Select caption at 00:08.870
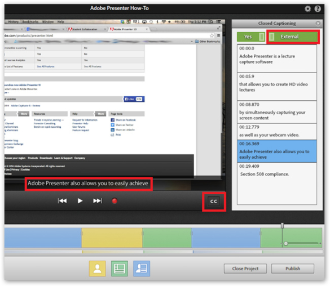Screen dimensions: 330x286 point(277,112)
